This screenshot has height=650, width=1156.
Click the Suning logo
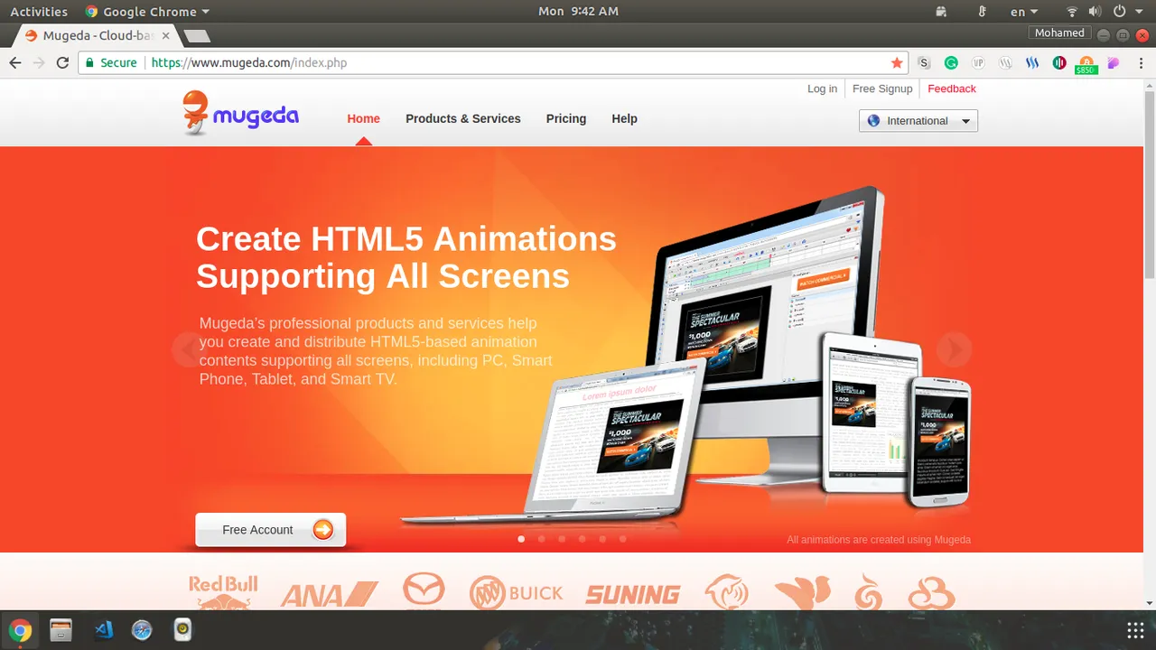pos(633,595)
